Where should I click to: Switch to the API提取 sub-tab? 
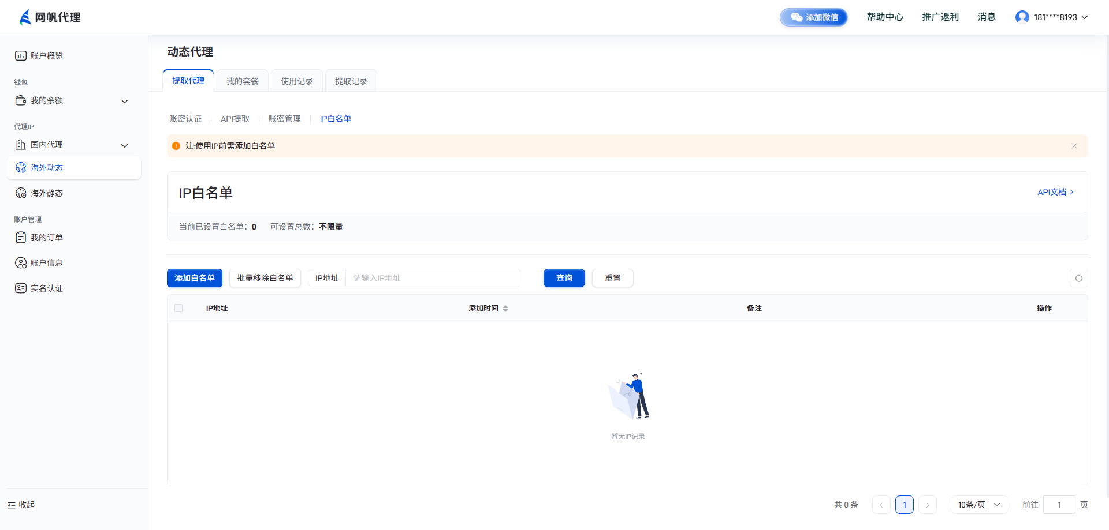pos(235,119)
